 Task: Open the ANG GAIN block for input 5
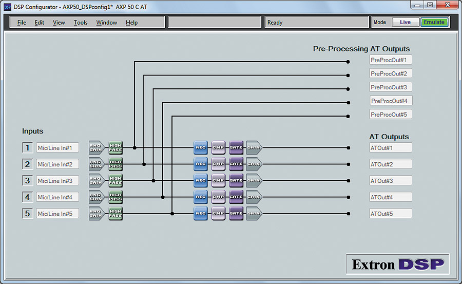coord(97,214)
